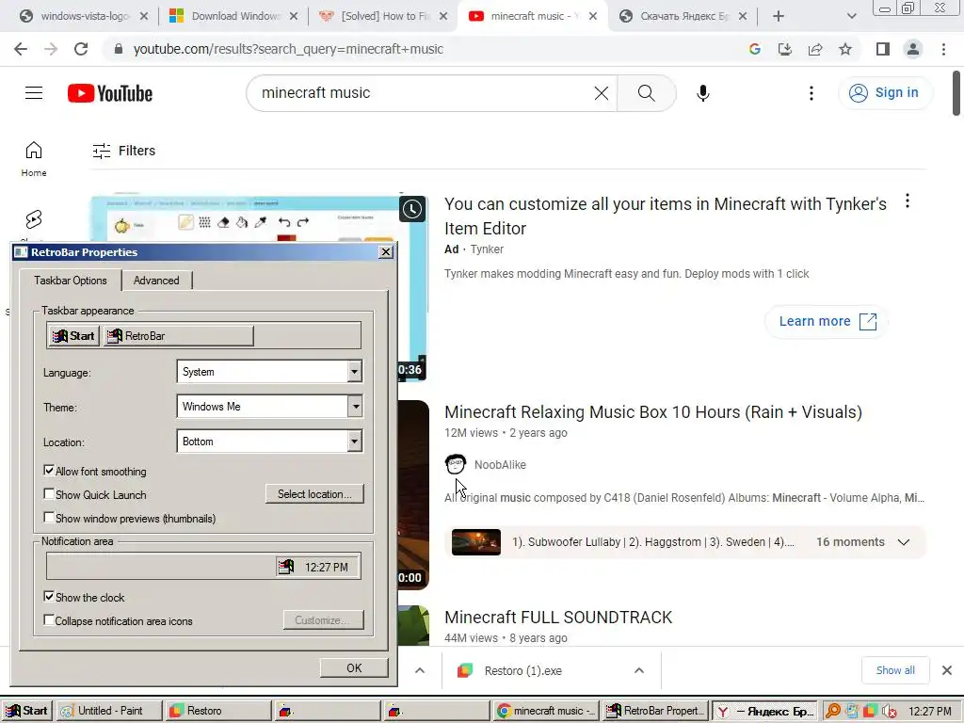Click the address bar URL
This screenshot has height=723, width=964.
pos(288,49)
